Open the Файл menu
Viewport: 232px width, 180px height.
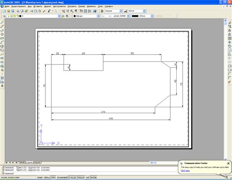(x=7, y=6)
